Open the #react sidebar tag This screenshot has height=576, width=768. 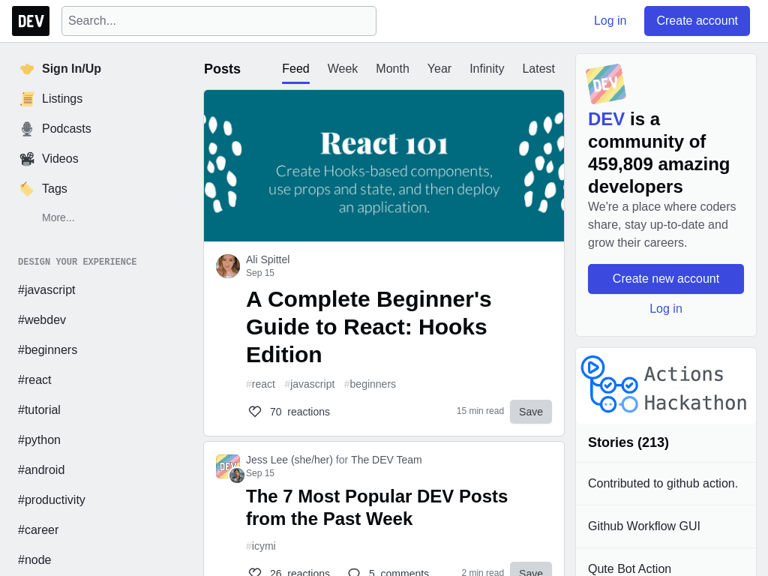click(x=34, y=380)
